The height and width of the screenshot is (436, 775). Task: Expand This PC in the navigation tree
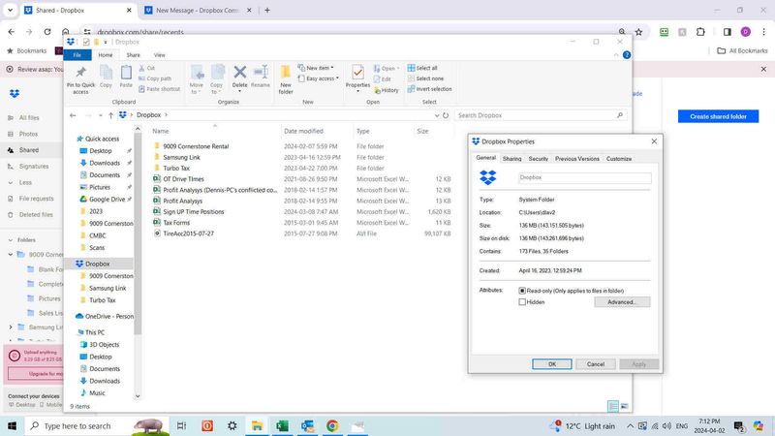coord(70,332)
